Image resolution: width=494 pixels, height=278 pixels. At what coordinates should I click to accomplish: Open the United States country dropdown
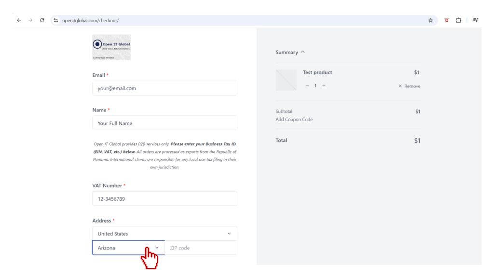click(165, 234)
